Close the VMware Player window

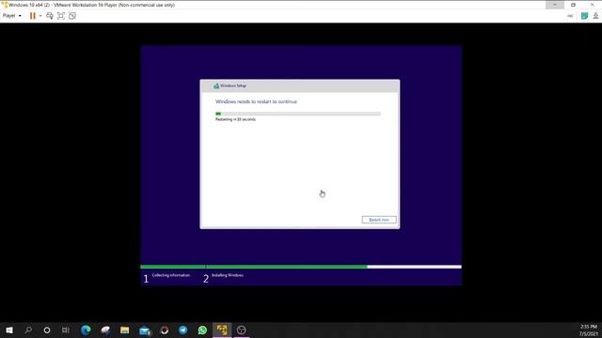592,5
